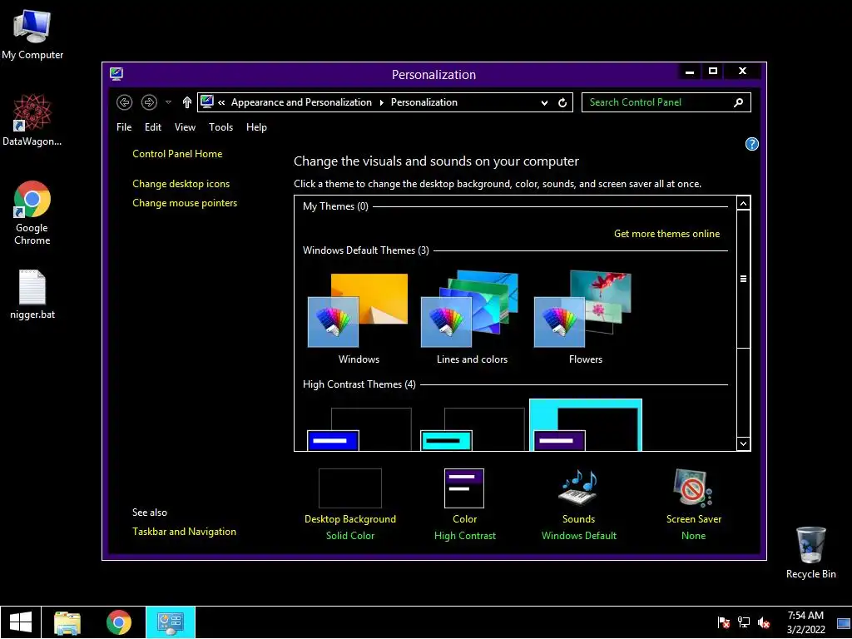Click the muted volume tray icon
This screenshot has width=852, height=639.
764,622
